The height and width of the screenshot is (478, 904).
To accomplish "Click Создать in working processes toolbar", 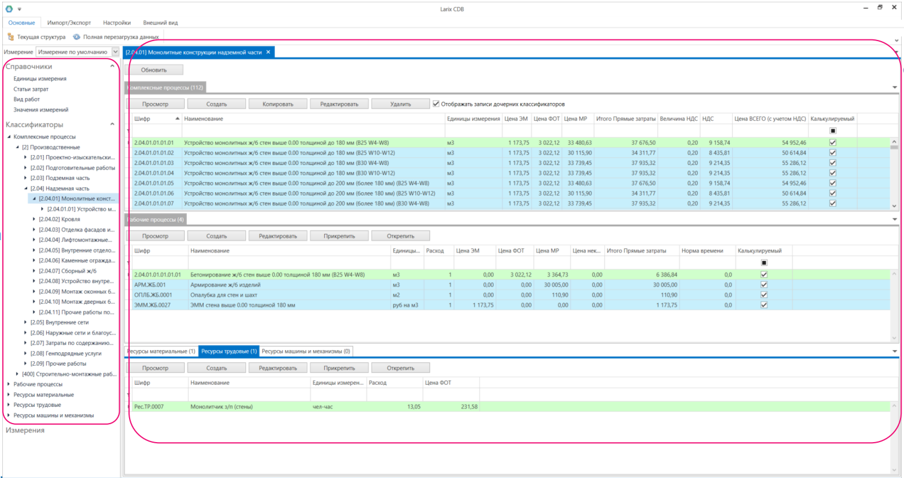I will click(x=216, y=236).
